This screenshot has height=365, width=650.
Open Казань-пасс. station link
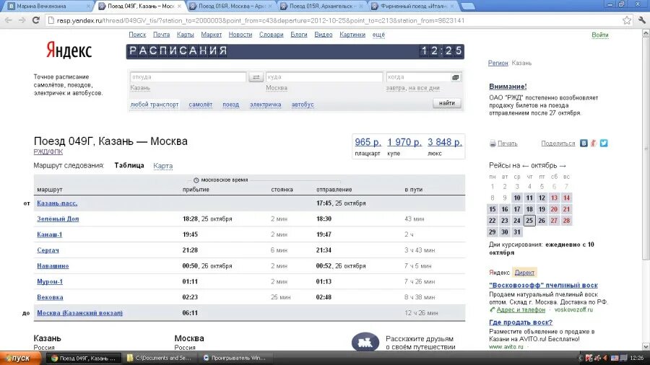pyautogui.click(x=57, y=203)
